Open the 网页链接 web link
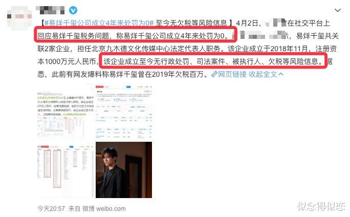 click(232, 74)
